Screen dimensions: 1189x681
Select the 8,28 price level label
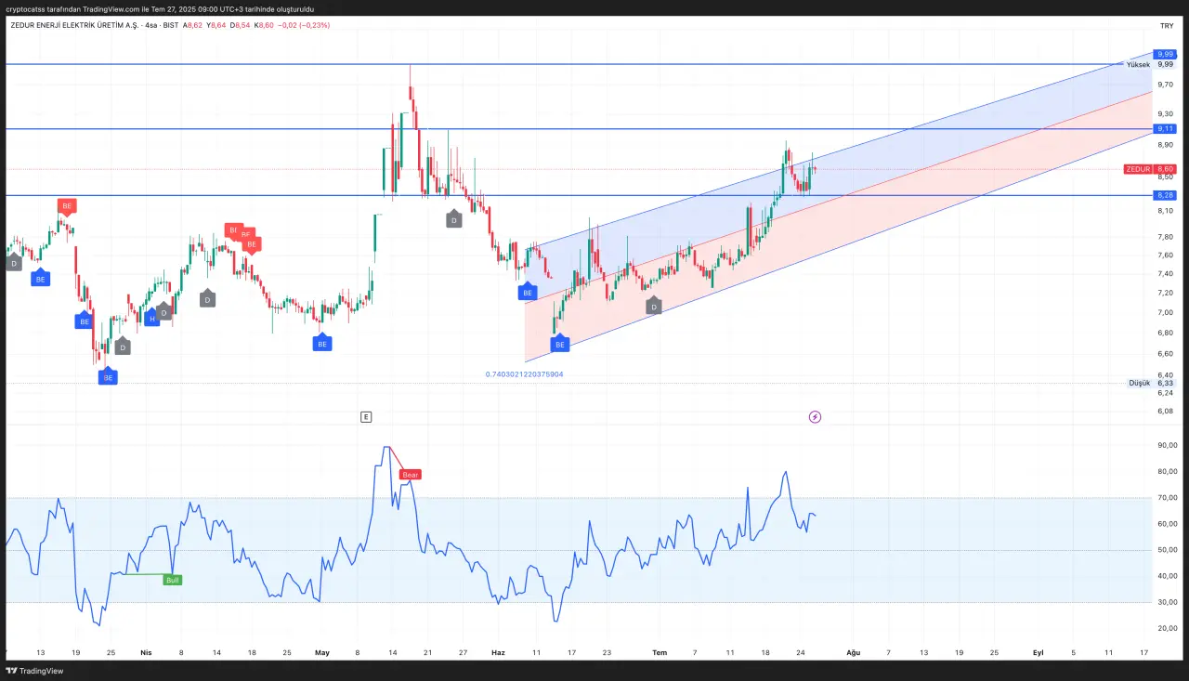coord(1165,195)
